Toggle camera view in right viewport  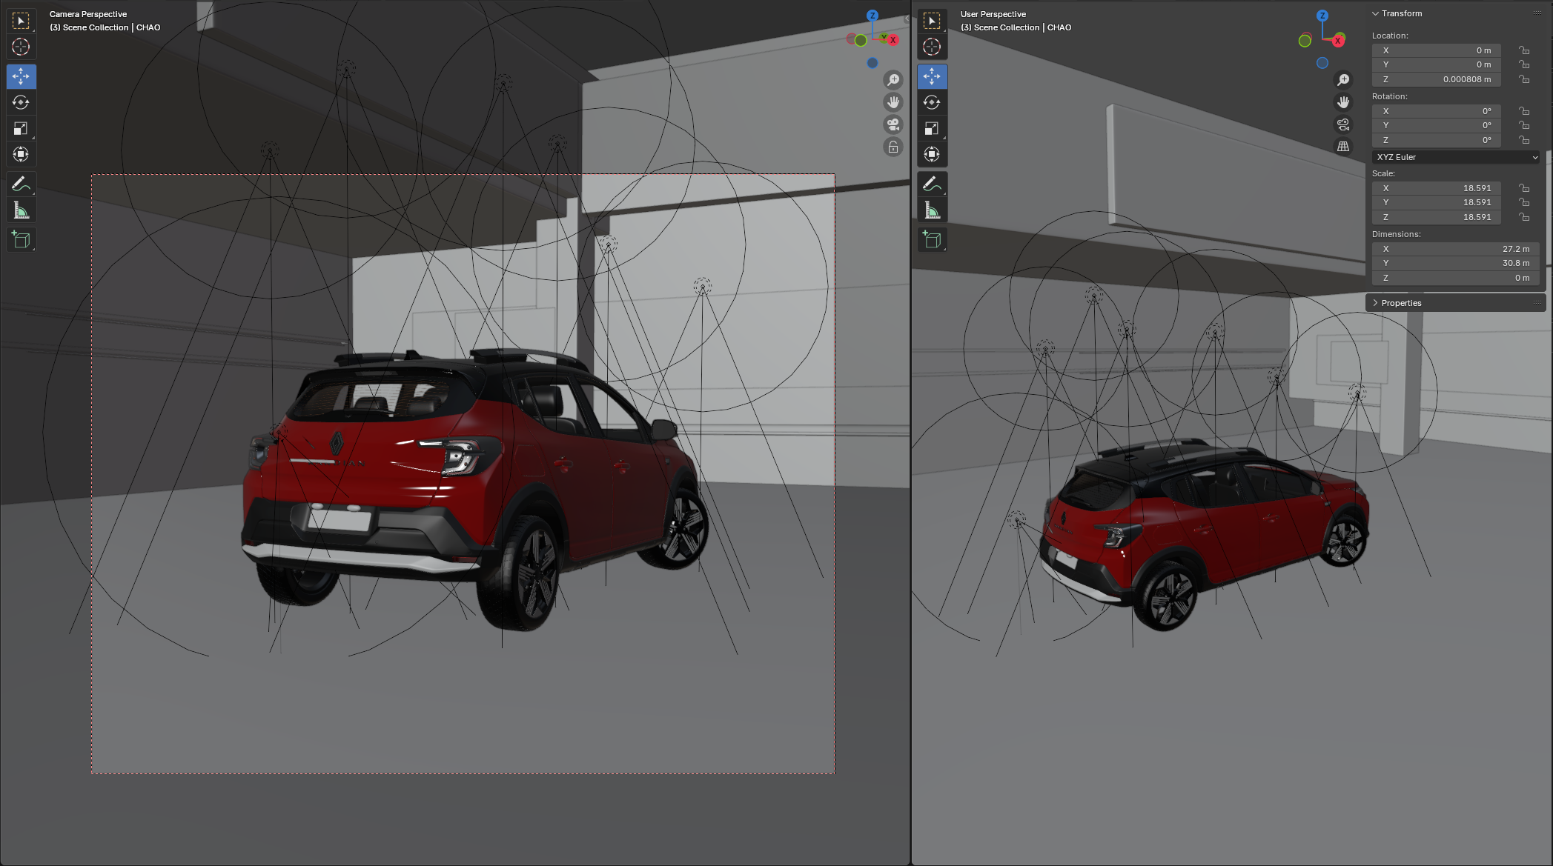(1342, 124)
